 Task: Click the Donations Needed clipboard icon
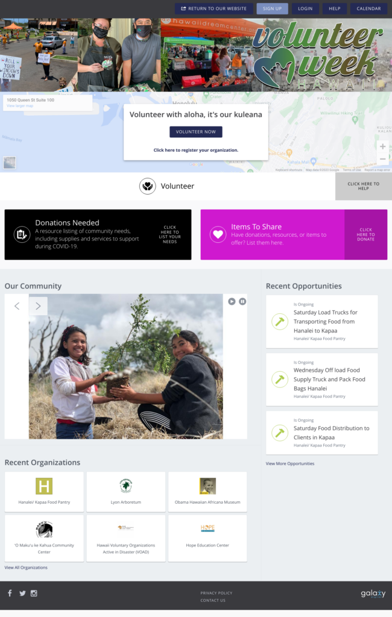click(x=22, y=234)
